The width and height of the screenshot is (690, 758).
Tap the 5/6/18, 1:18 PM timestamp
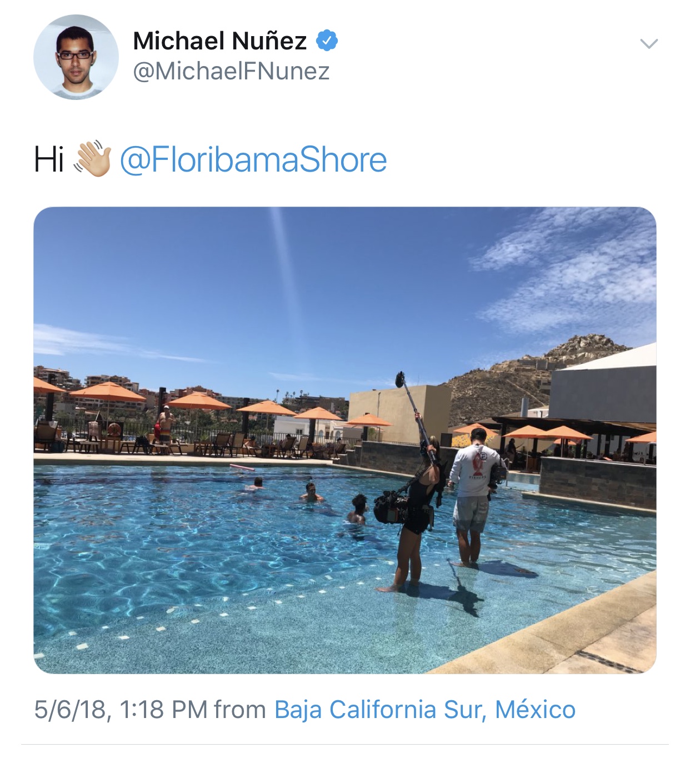[x=121, y=709]
